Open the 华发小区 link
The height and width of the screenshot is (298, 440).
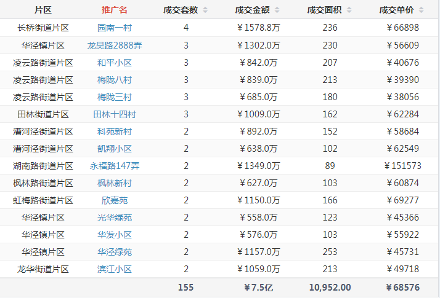tap(115, 235)
